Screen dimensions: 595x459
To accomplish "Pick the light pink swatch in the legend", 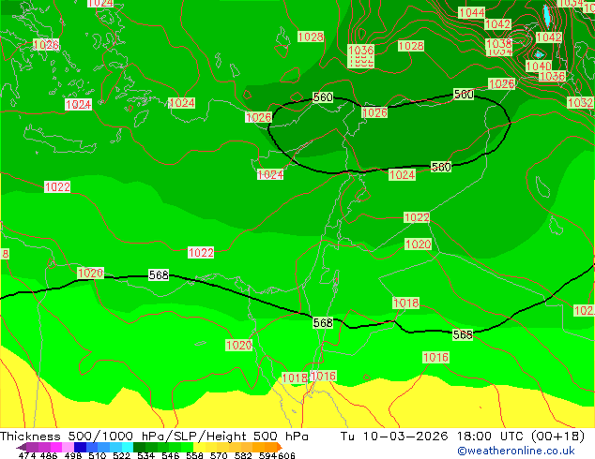I will point(68,447).
